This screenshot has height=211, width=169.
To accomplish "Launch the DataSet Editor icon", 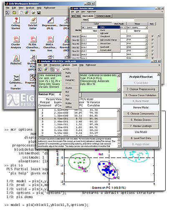I will coord(33,20).
